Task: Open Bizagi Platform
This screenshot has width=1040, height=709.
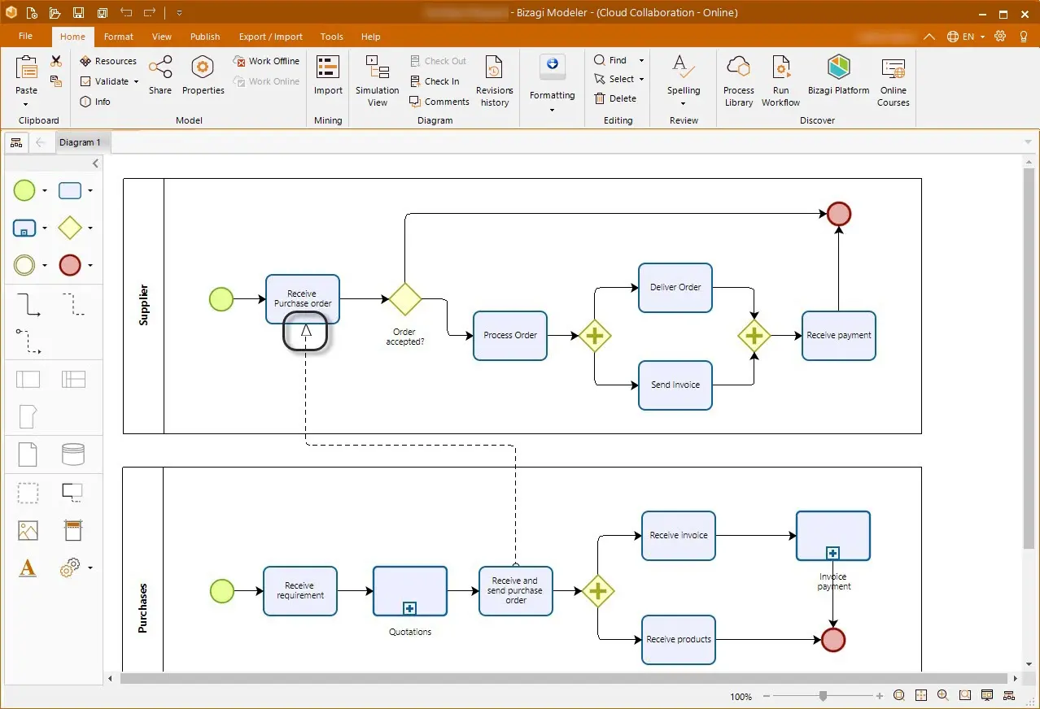Action: pyautogui.click(x=838, y=75)
